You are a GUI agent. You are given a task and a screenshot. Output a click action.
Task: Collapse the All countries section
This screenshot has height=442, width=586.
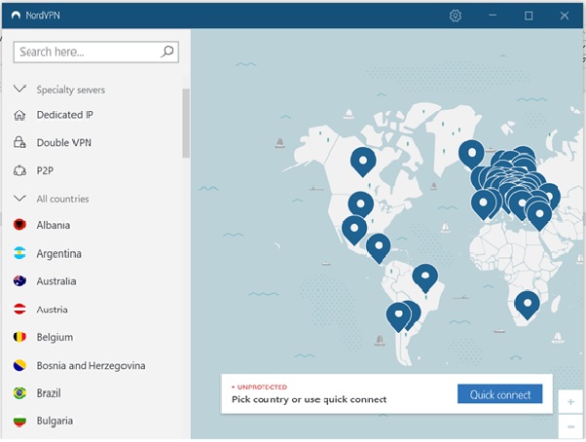[19, 198]
